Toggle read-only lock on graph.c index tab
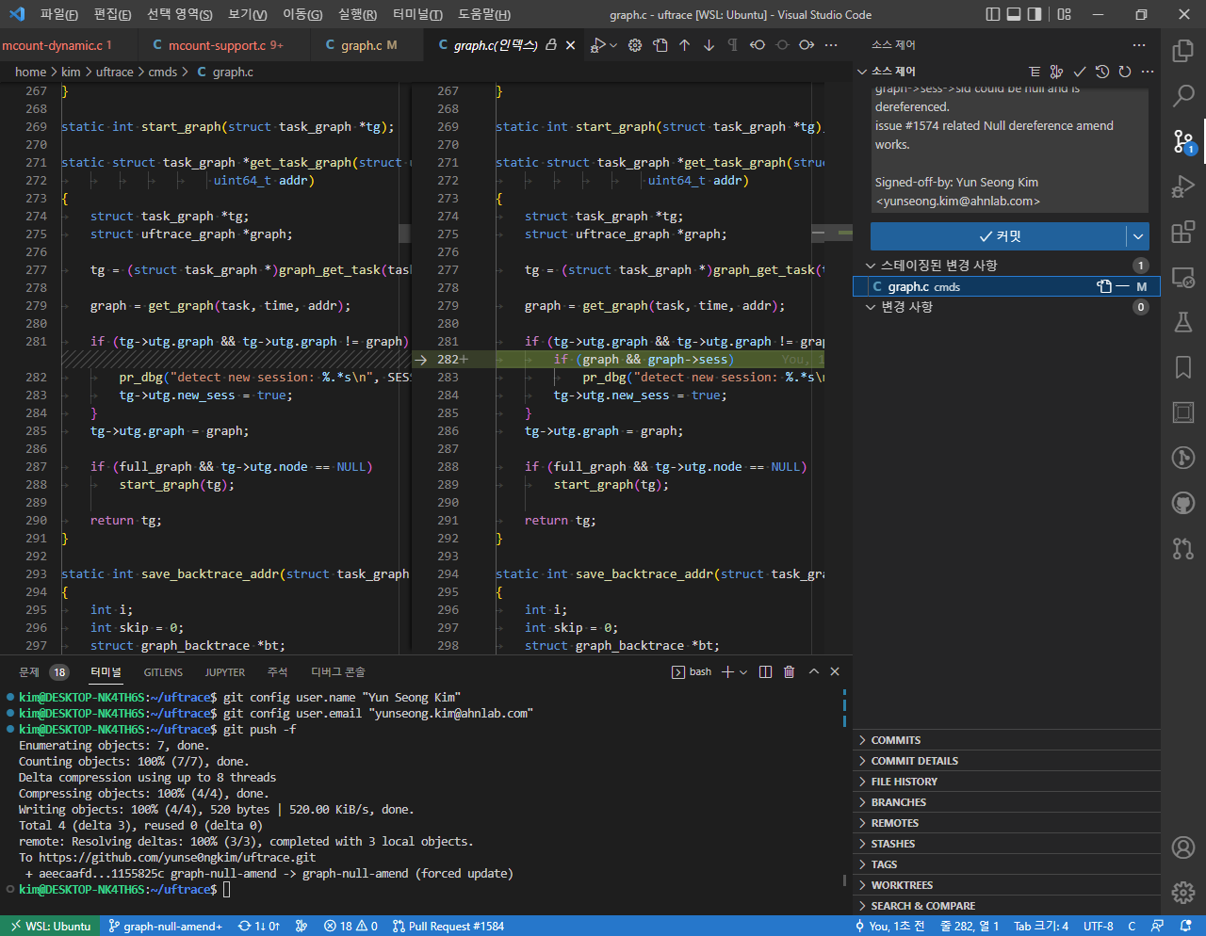Image resolution: width=1206 pixels, height=936 pixels. coord(552,45)
